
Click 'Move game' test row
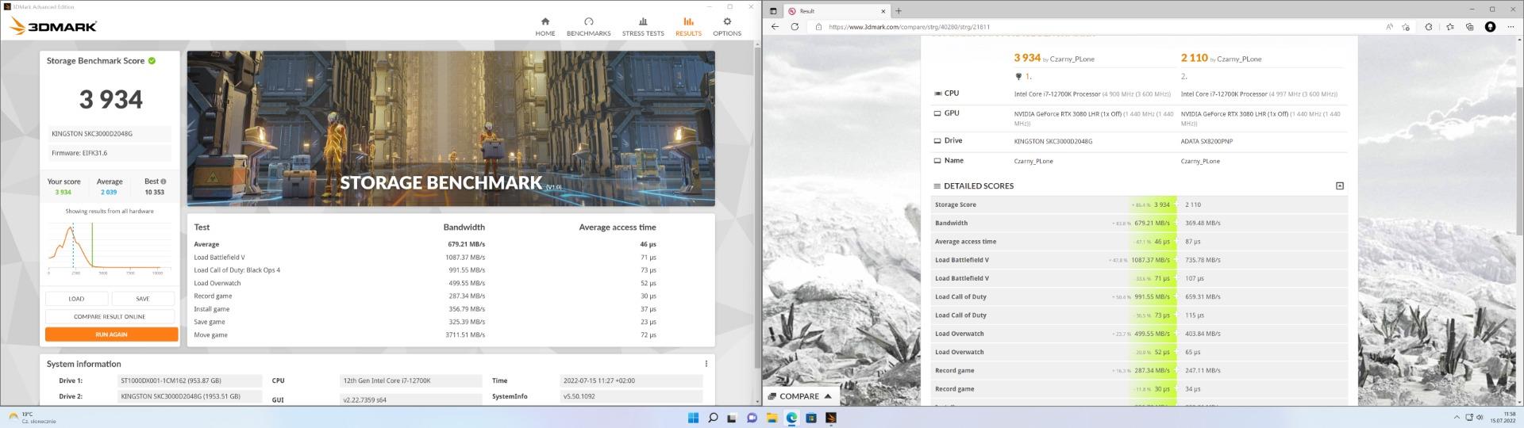click(x=425, y=335)
